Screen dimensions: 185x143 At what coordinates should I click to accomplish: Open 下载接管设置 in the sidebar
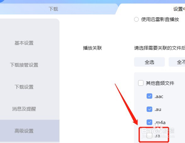[24, 65]
